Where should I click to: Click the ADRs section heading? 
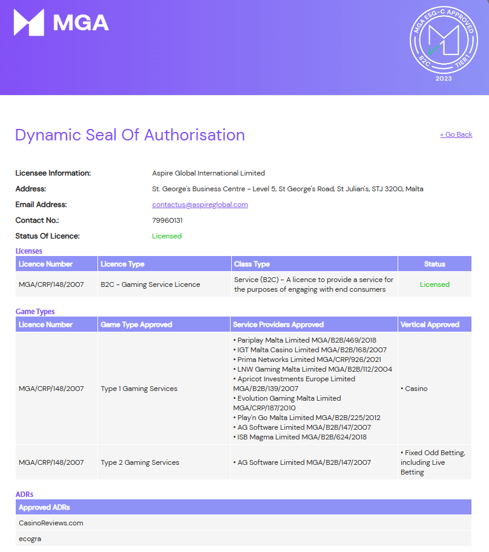pos(24,494)
